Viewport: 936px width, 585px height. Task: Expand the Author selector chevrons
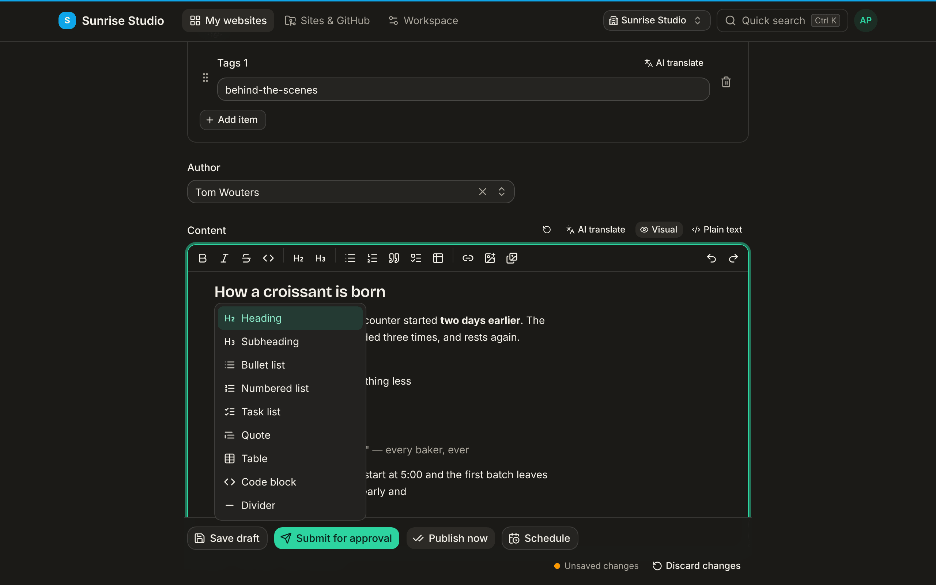tap(502, 192)
